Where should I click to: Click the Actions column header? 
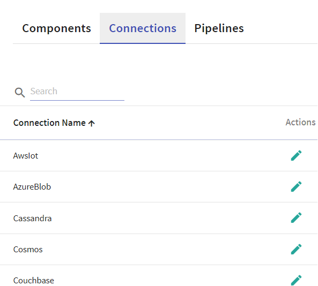pyautogui.click(x=300, y=122)
